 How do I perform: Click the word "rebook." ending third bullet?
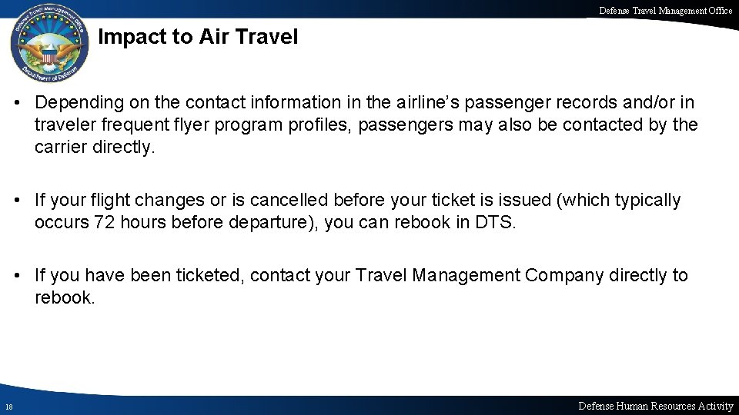tap(65, 297)
